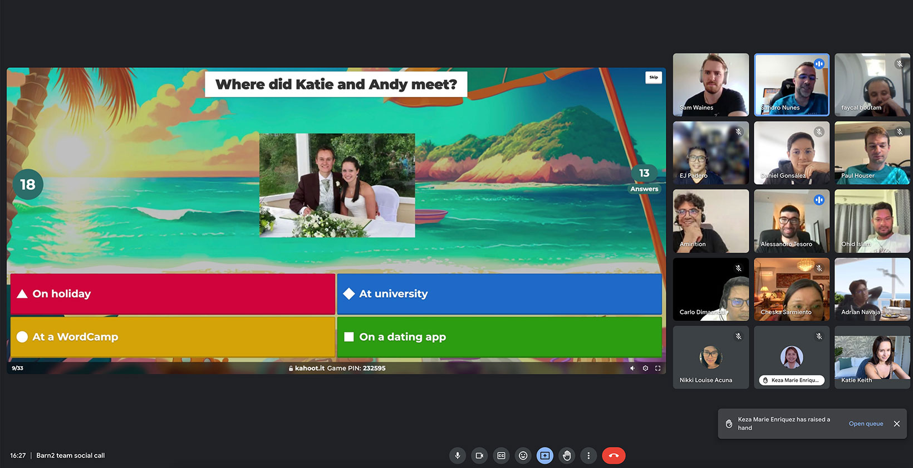The image size is (913, 468).
Task: Open the three-dot more options menu
Action: 588,456
